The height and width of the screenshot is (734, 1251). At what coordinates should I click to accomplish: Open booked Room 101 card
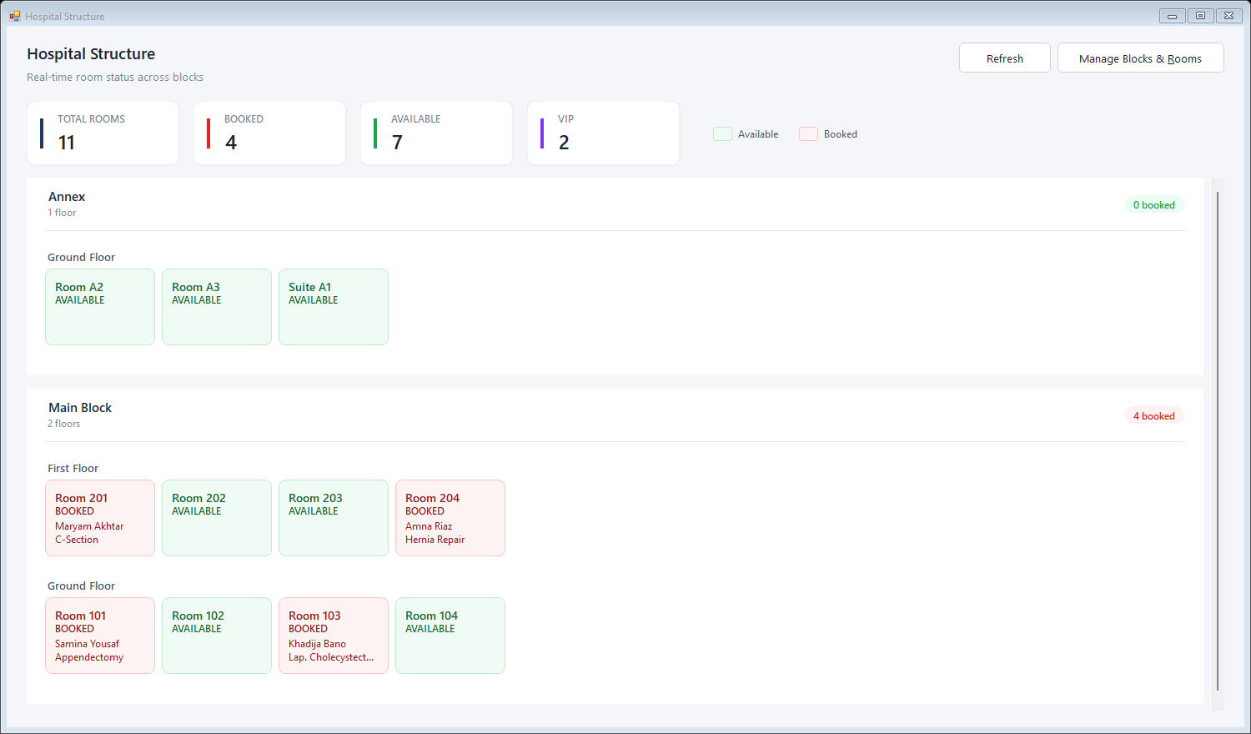click(x=100, y=636)
